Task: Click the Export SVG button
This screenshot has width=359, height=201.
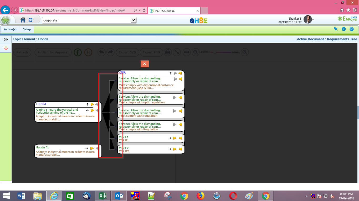Action: pyautogui.click(x=127, y=52)
